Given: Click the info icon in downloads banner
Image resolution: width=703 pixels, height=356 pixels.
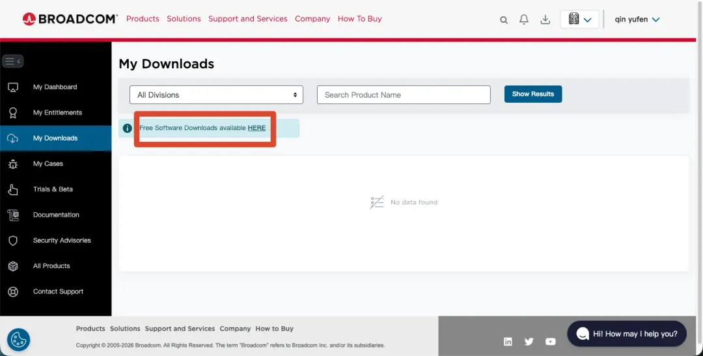Looking at the screenshot, I should click(x=128, y=128).
